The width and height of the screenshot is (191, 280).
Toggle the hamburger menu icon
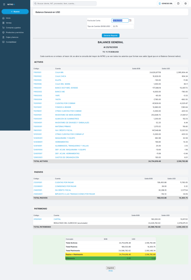(4, 4)
